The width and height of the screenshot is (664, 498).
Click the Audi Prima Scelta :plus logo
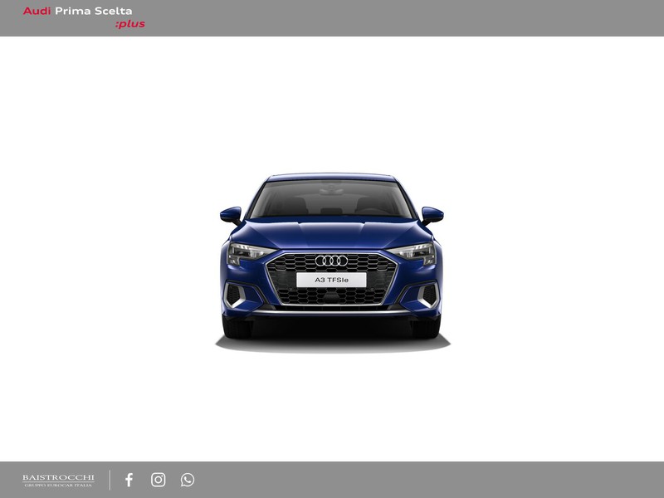point(84,17)
